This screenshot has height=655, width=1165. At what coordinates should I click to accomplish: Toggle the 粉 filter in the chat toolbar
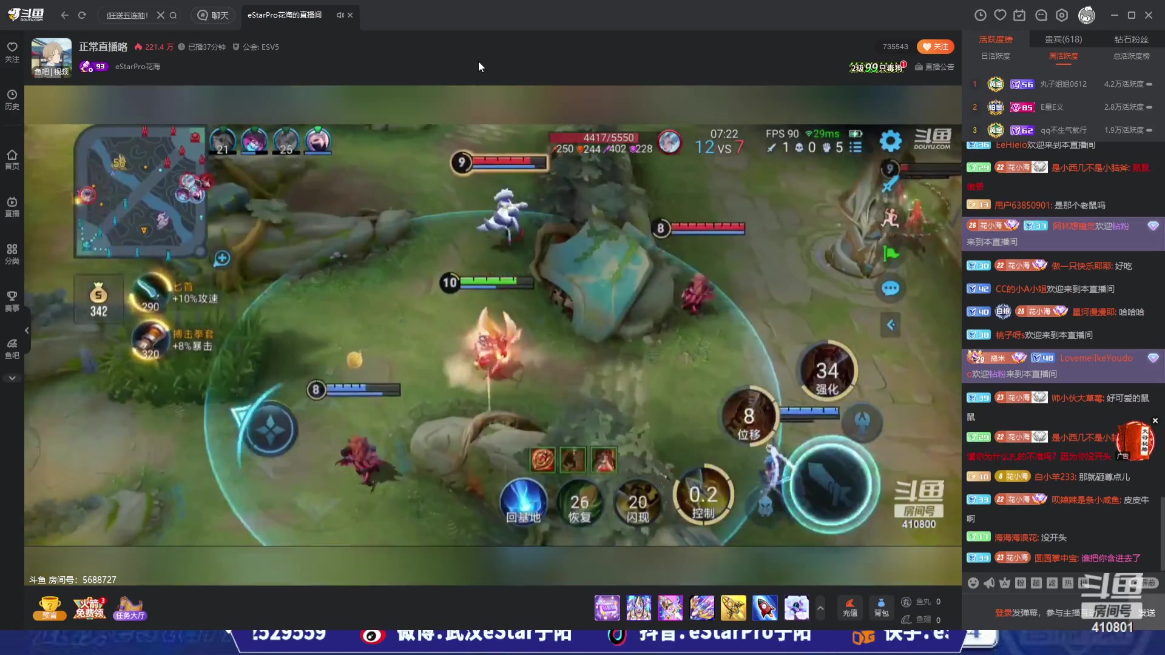(1021, 583)
